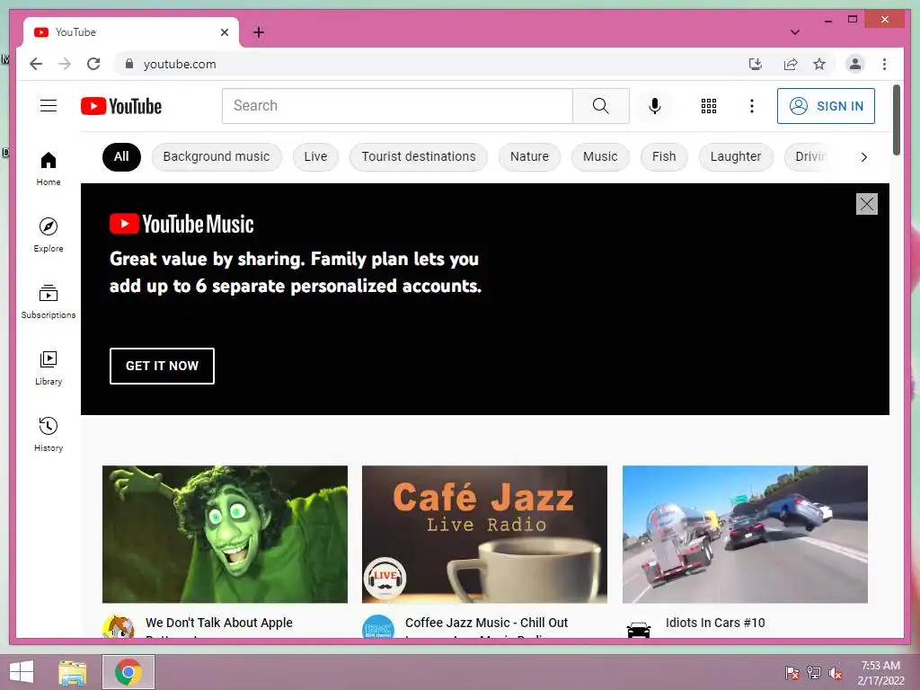Open YouTube settings three-dot menu
Viewport: 920px width, 690px height.
pyautogui.click(x=752, y=106)
